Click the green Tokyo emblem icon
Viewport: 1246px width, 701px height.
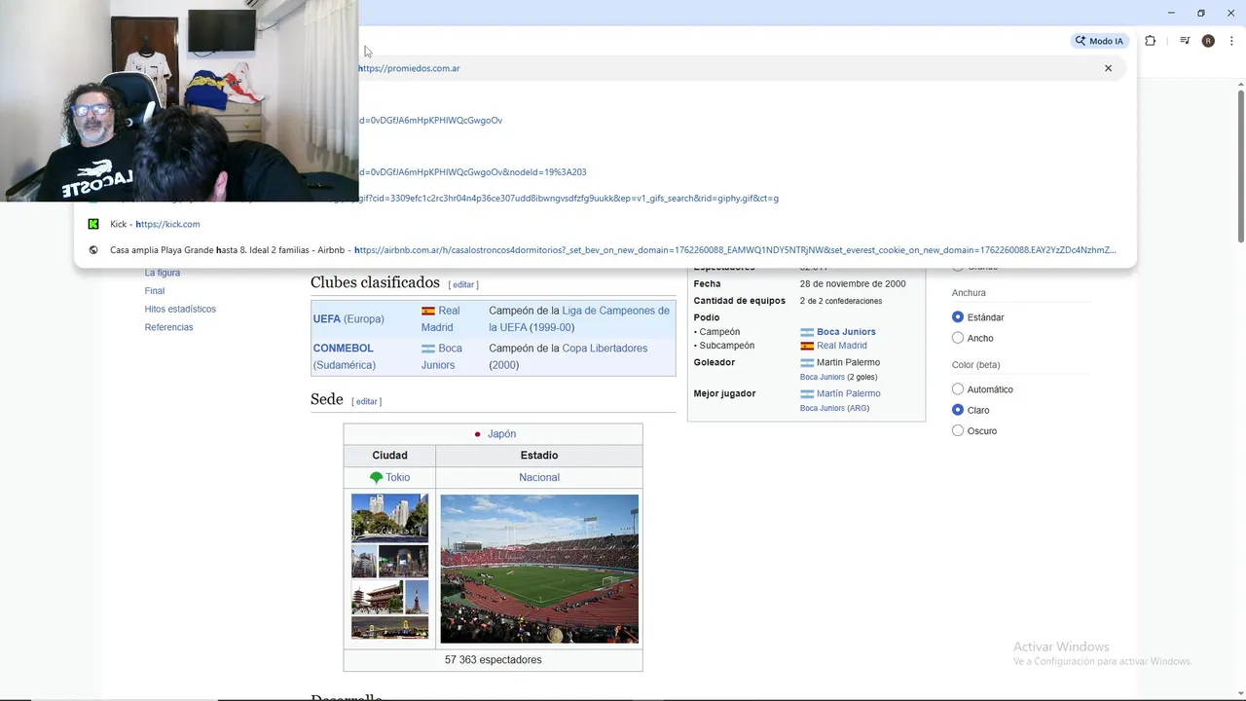click(x=376, y=478)
